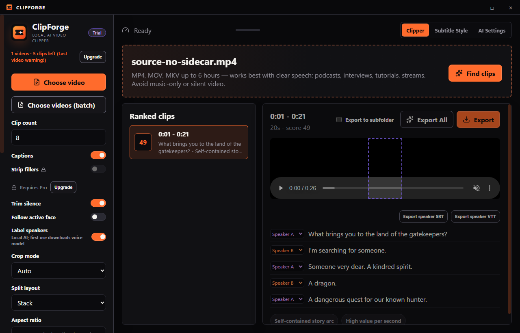Click transcript line 'I'm searching for someone.'

pyautogui.click(x=347, y=250)
